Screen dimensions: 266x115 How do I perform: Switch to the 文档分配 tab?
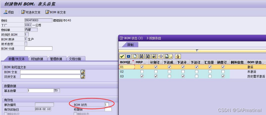pos(75,59)
